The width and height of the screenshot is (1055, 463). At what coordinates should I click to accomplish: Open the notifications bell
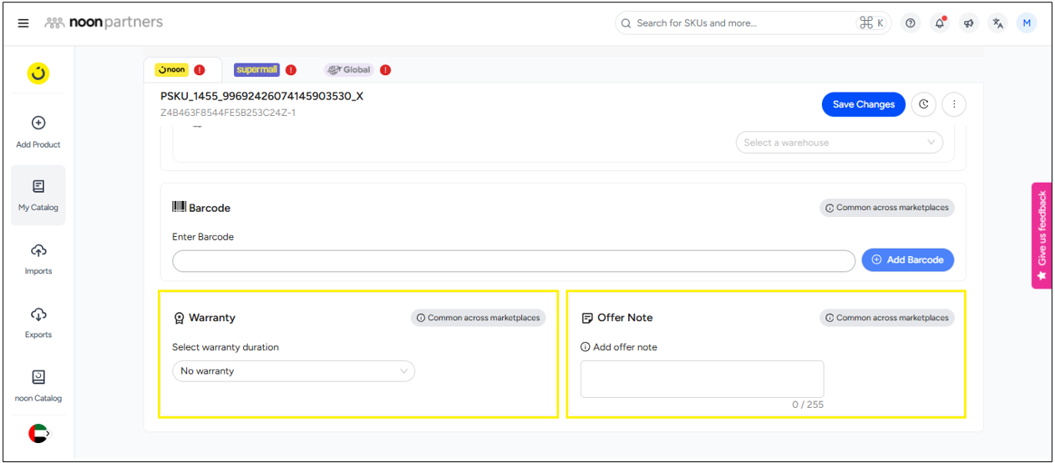pyautogui.click(x=940, y=23)
